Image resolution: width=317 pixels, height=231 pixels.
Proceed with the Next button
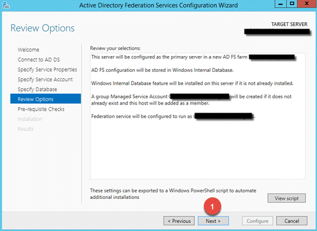[213, 221]
